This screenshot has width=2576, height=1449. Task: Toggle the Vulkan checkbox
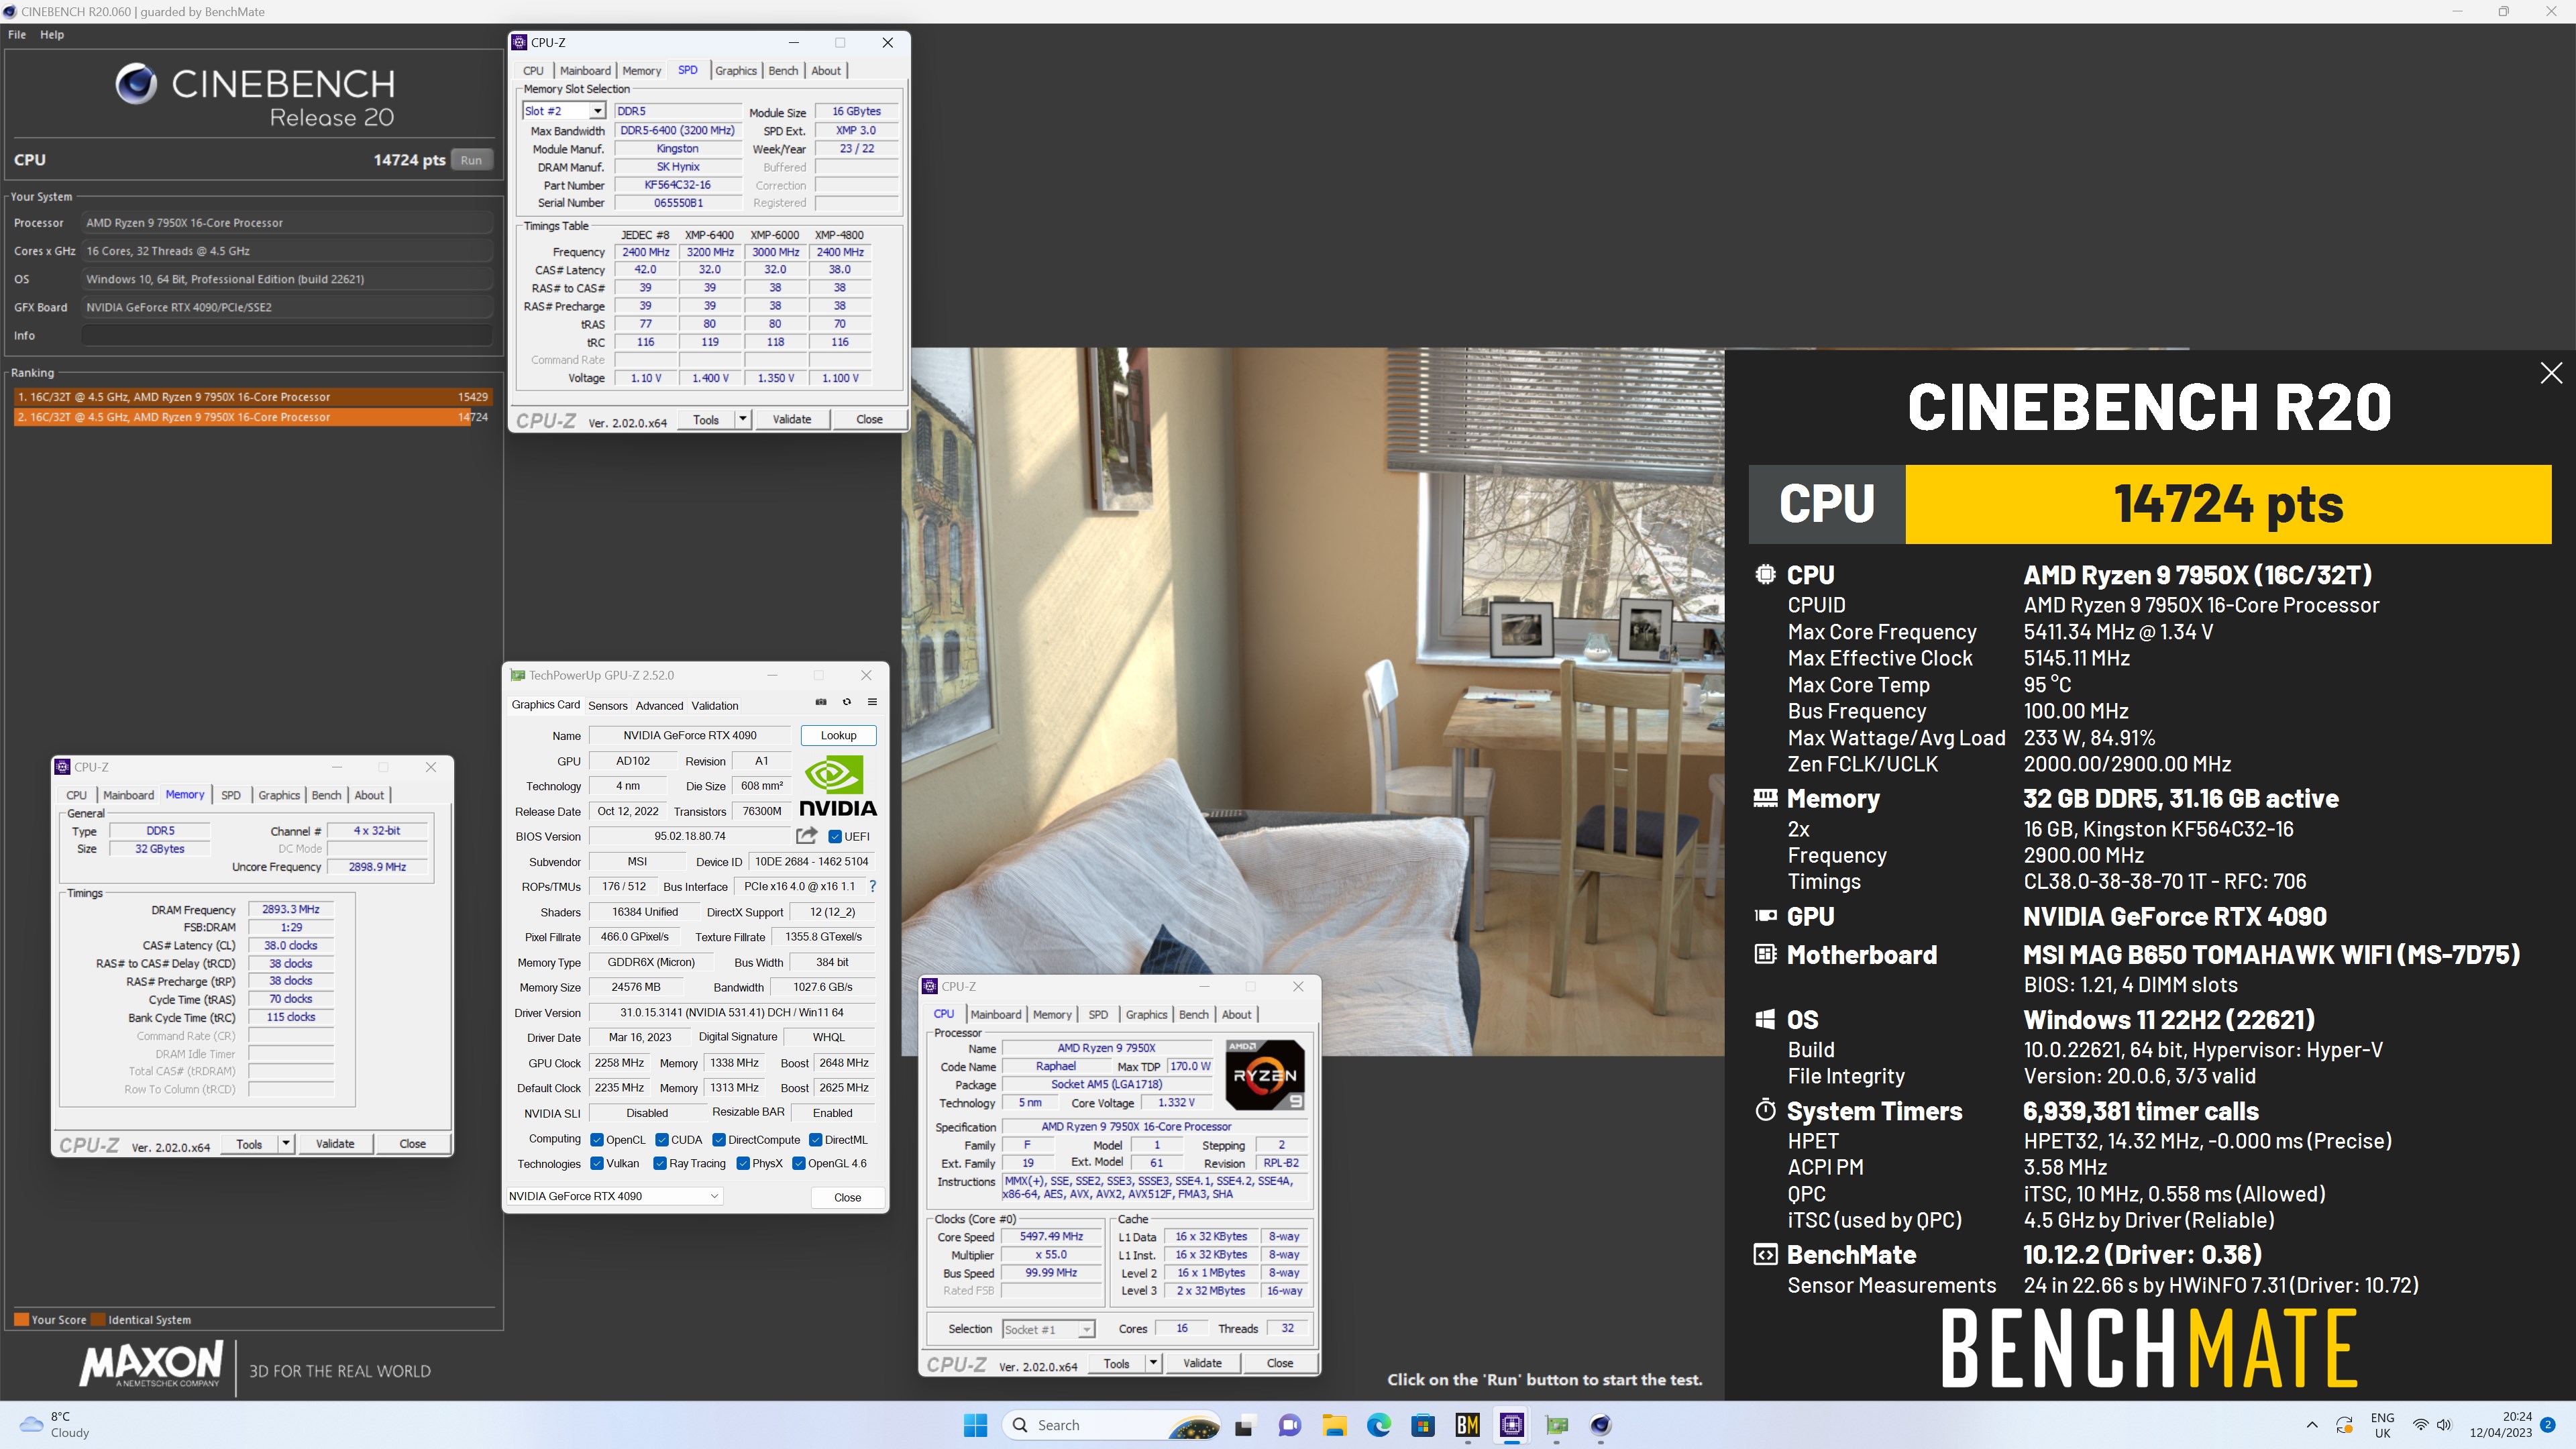(597, 1163)
